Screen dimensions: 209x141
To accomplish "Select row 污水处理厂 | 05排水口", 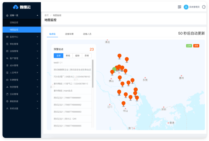I will (x=72, y=77).
